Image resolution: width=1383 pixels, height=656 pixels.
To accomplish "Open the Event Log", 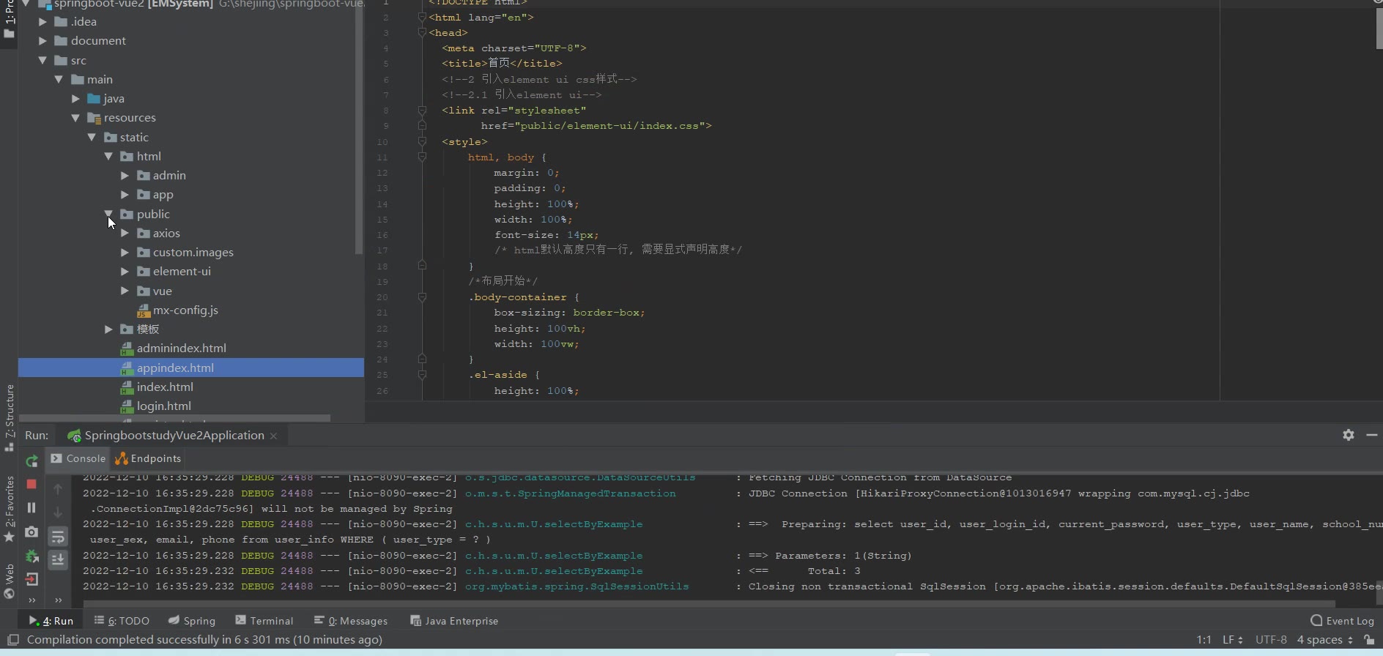I will click(x=1342, y=621).
